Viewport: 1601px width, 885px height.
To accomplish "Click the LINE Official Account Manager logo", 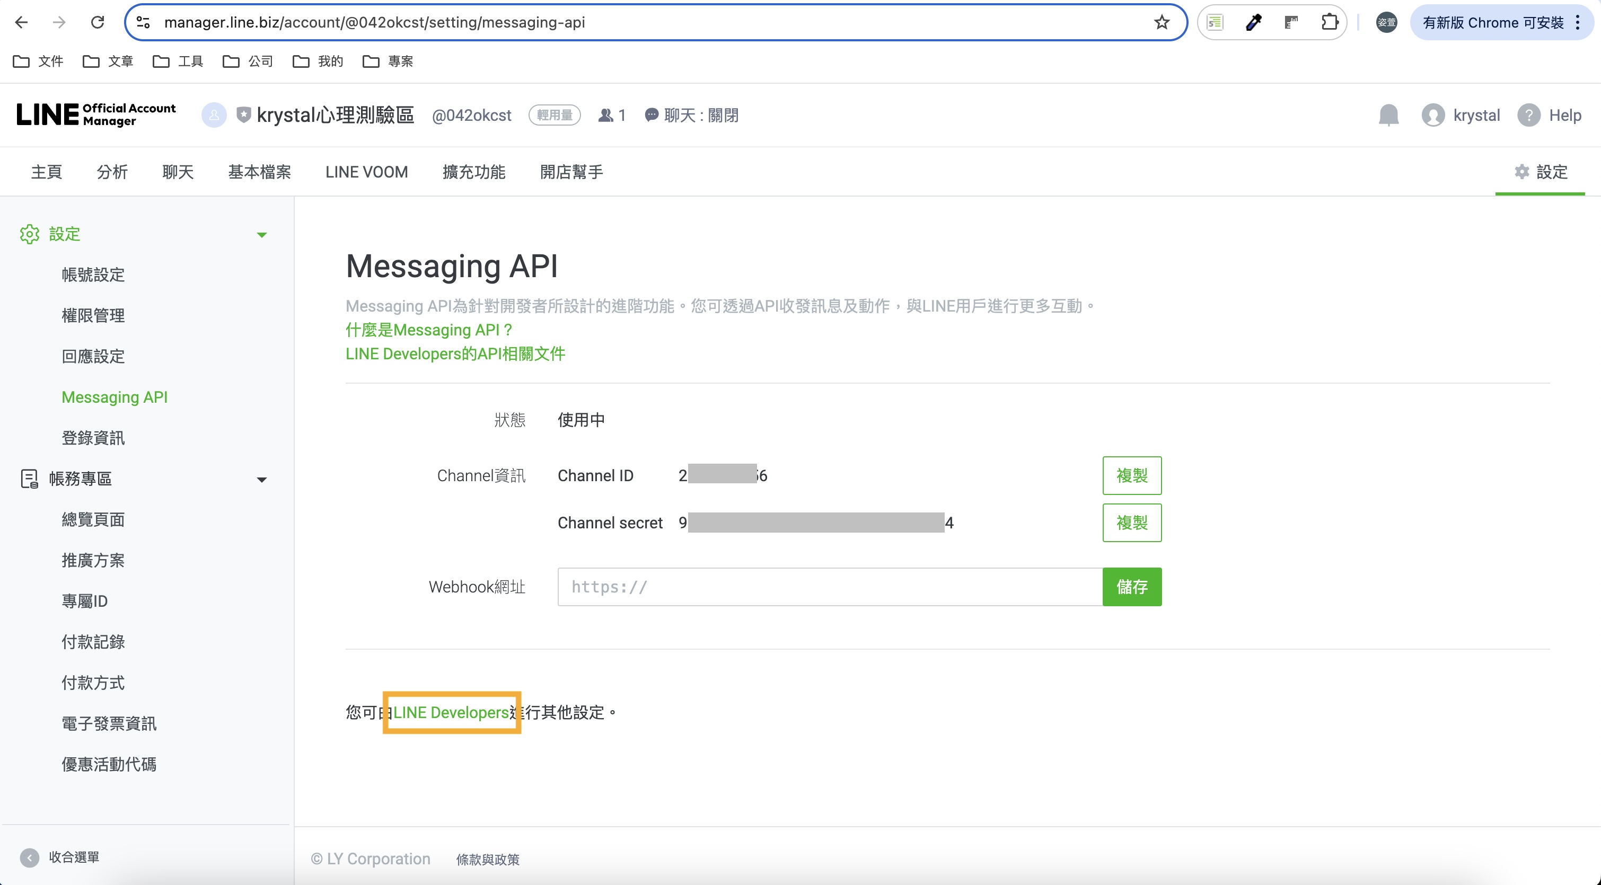I will coord(96,115).
